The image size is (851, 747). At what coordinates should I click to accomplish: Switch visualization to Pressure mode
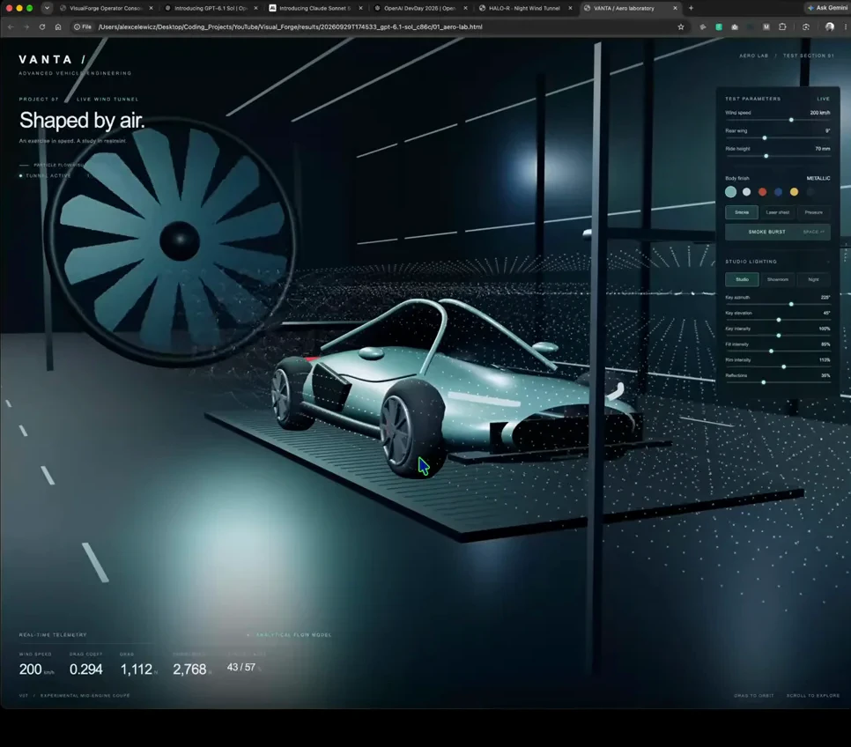click(x=813, y=212)
